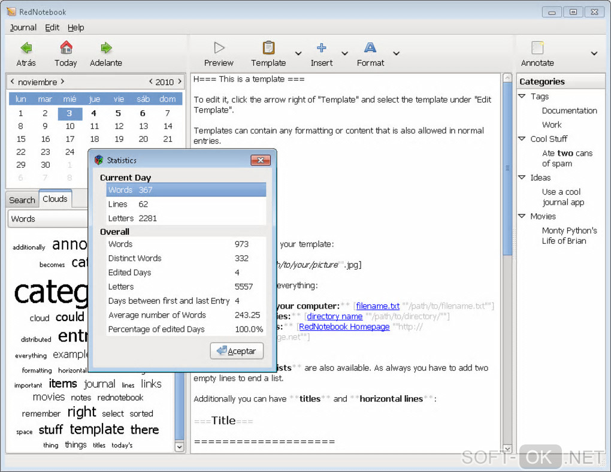This screenshot has height=472, width=611.
Task: Open Preview mode with the play icon
Action: [x=219, y=48]
